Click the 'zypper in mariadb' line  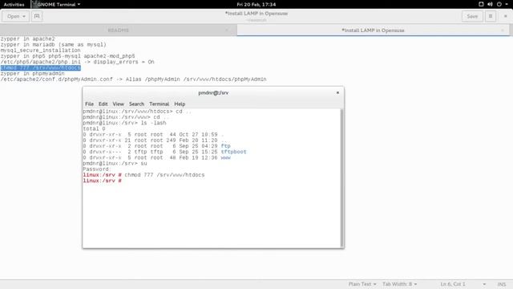tap(54, 45)
